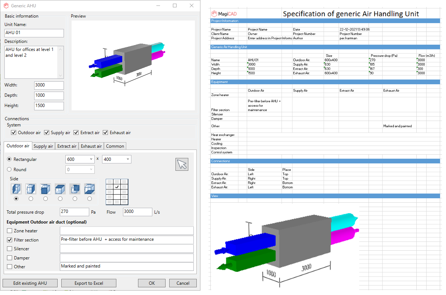Screen dimensions: 446x295
Task: Click the Cancel button
Action: [183, 283]
